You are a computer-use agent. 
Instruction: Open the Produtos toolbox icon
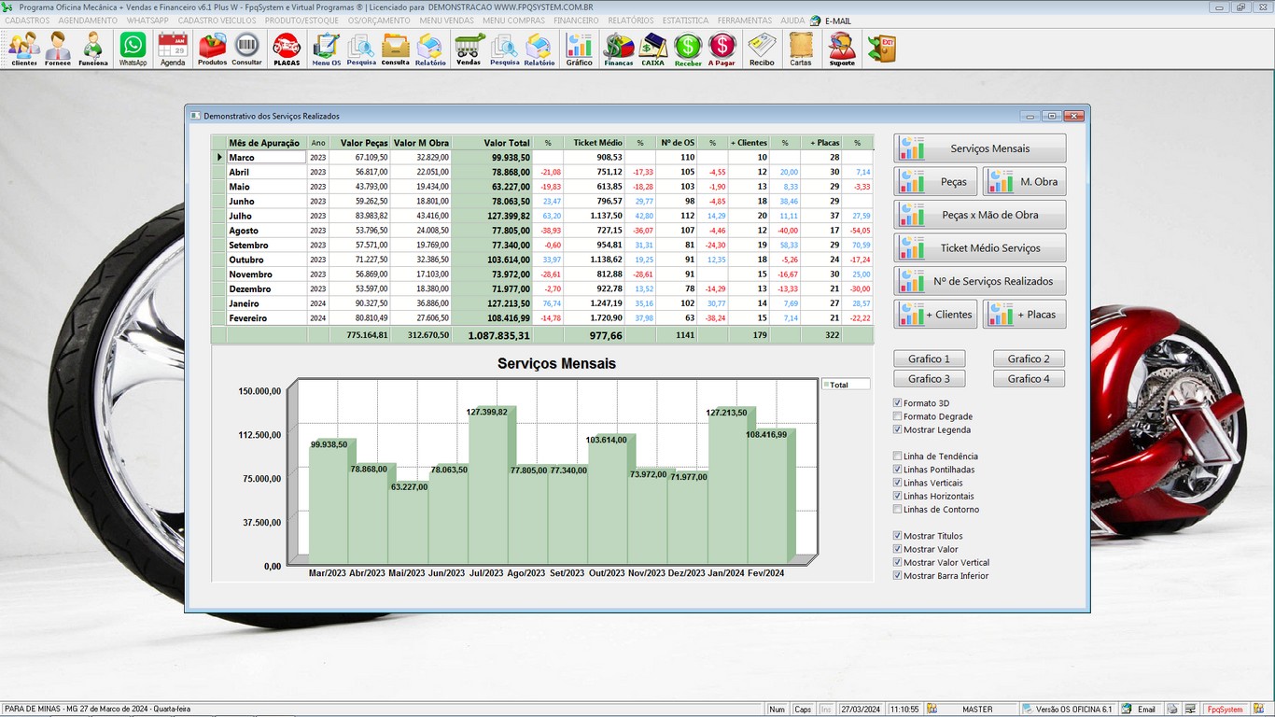point(213,49)
